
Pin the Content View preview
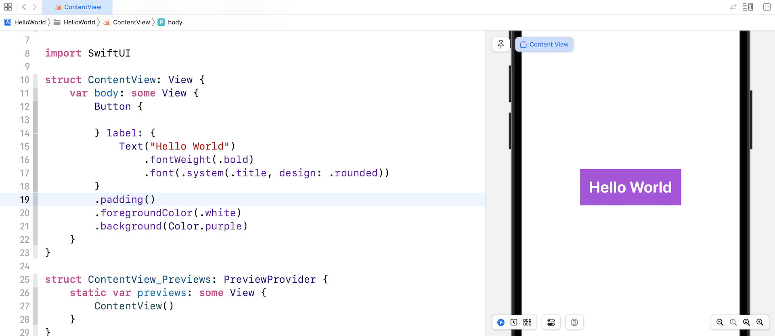(x=501, y=44)
